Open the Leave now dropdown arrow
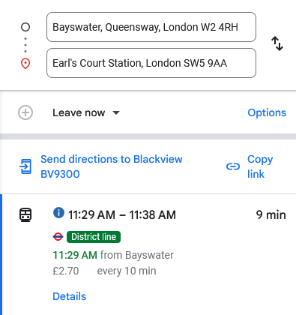The height and width of the screenshot is (315, 296). [116, 112]
